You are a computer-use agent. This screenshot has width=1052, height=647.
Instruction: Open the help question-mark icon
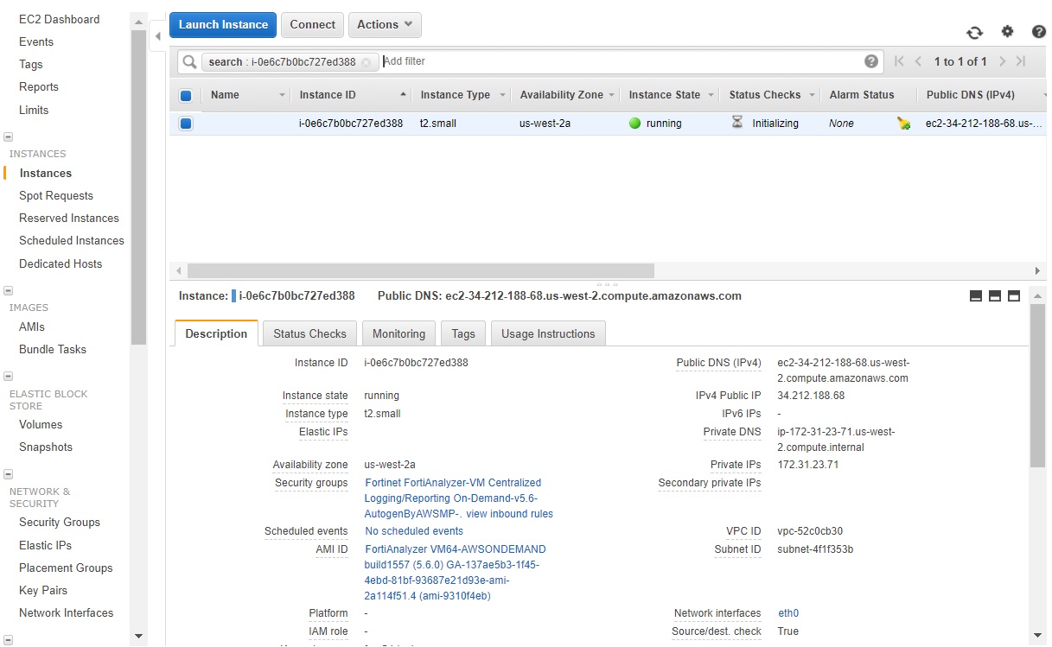pyautogui.click(x=1039, y=31)
